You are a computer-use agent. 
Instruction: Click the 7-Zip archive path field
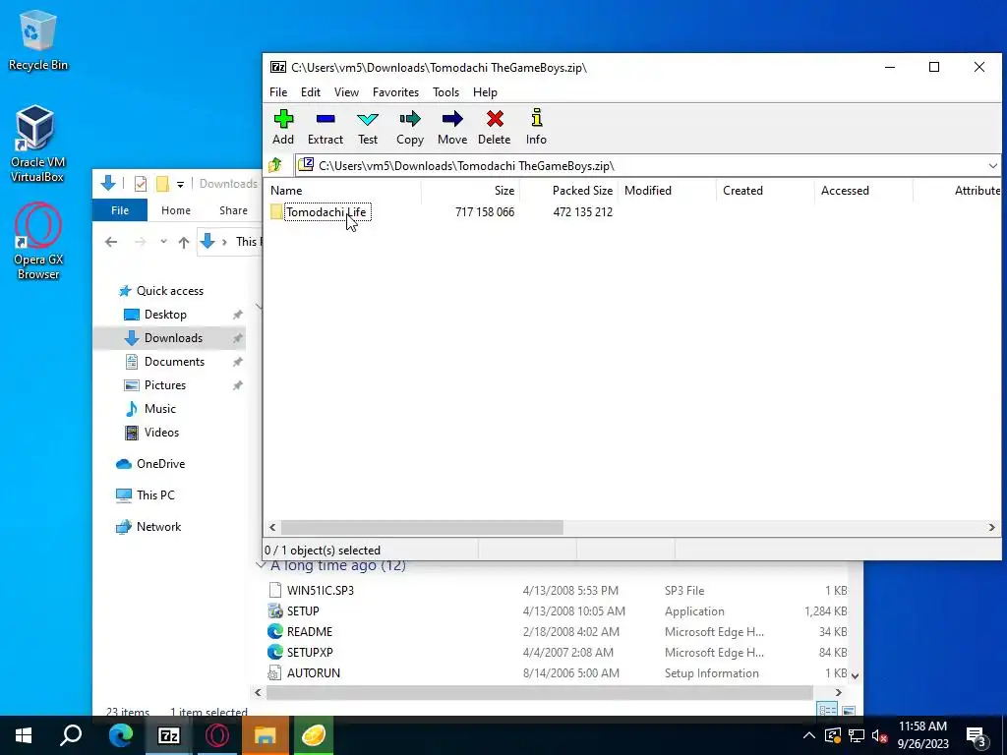pos(641,165)
